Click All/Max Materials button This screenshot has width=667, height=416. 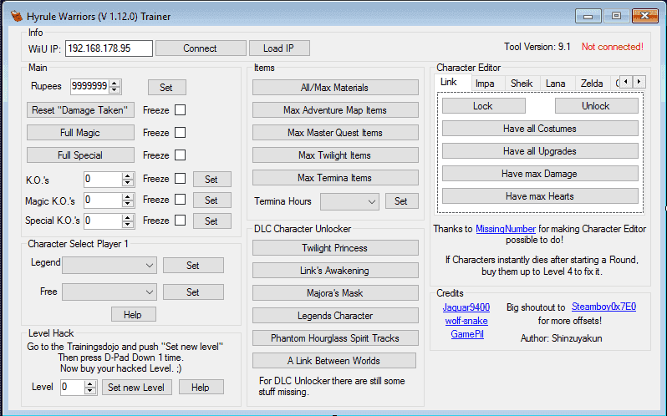tap(335, 88)
